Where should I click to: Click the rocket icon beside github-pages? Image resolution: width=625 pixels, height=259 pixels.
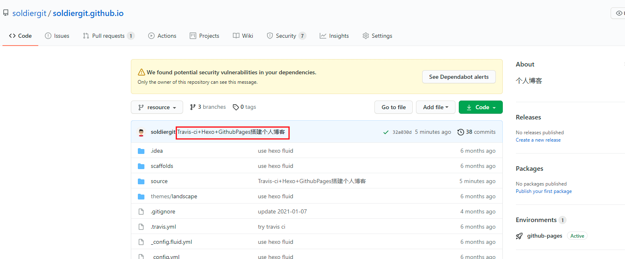519,236
